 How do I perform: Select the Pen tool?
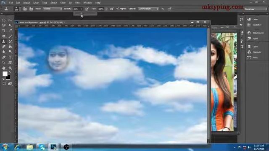(x=4, y=57)
